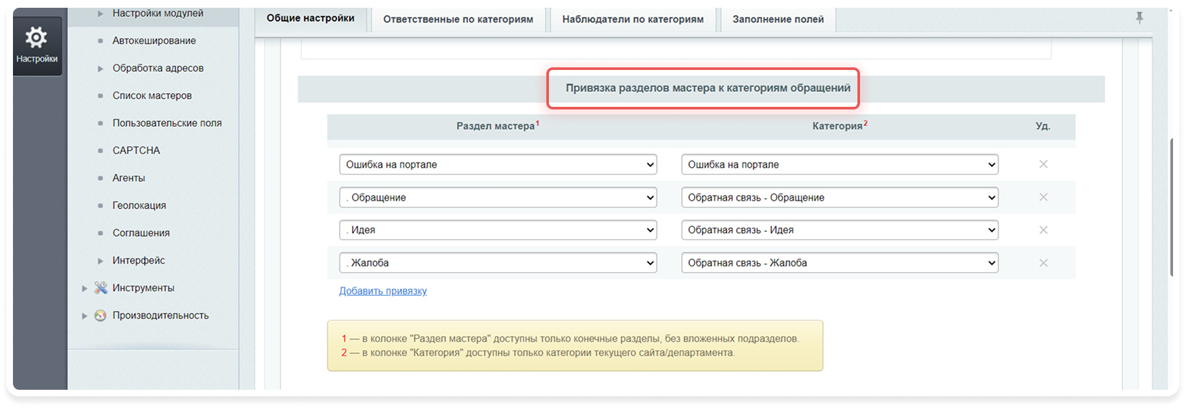Open Настройки модулей in sidebar
Image resolution: width=1186 pixels, height=408 pixels.
click(158, 14)
